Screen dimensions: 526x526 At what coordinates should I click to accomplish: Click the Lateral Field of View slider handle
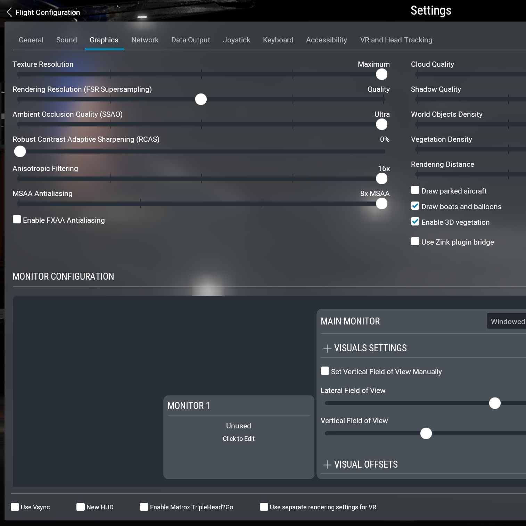click(x=495, y=403)
